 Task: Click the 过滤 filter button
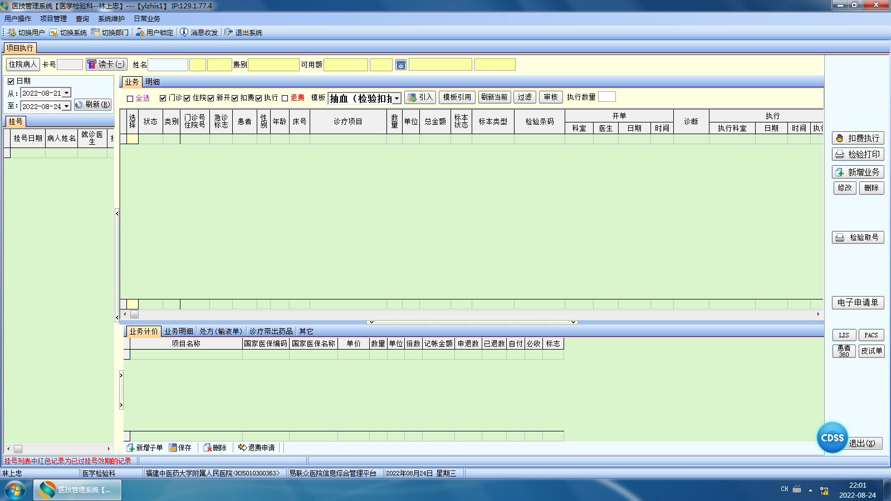525,97
